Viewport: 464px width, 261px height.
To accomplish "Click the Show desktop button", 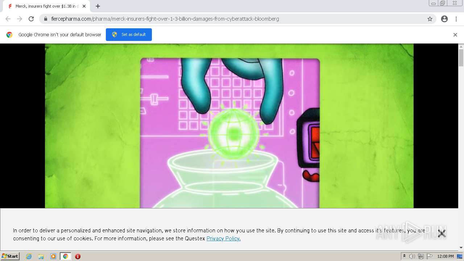I will click(x=460, y=256).
